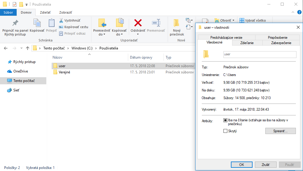
Task: Sort by the Názov column header
Action: click(57, 57)
